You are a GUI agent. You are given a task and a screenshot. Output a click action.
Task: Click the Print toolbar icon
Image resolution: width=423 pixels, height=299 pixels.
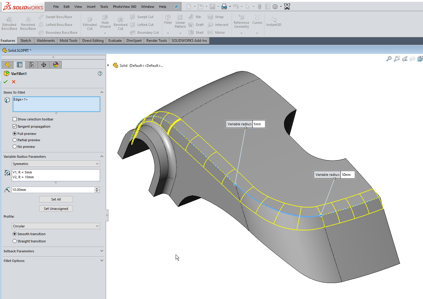coord(224,7)
